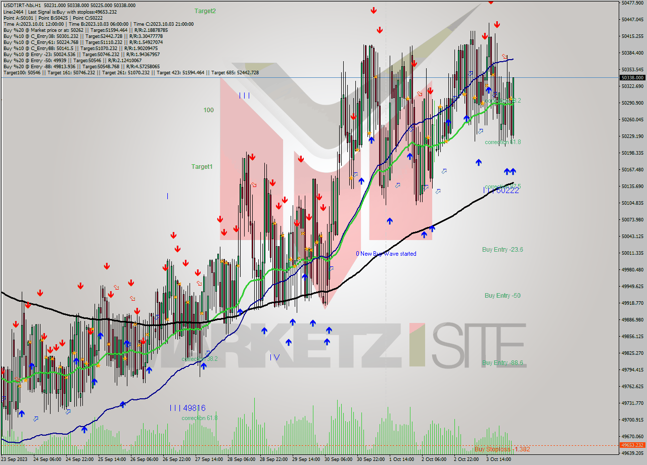Click the 49731.770 price axis value
The width and height of the screenshot is (647, 465).
tap(632, 403)
